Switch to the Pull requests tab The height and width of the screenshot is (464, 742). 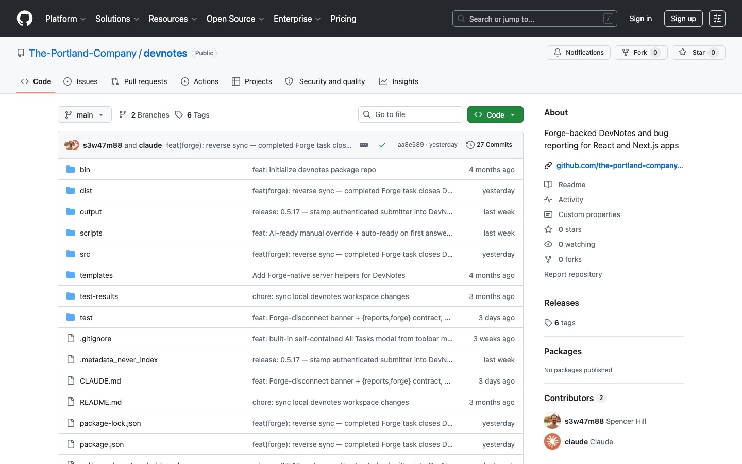coord(139,81)
